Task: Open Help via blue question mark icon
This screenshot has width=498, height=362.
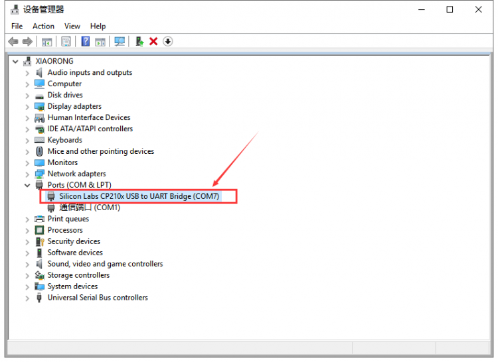Action: point(86,42)
